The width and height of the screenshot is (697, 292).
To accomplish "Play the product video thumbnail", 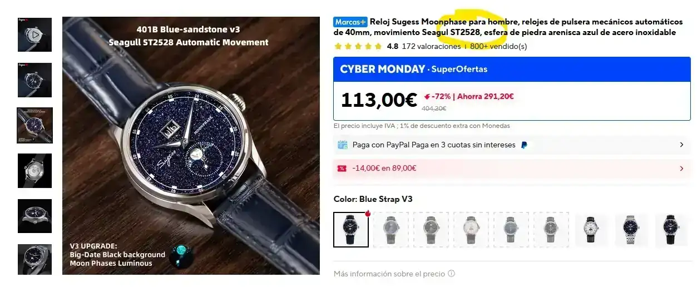I will 34,34.
